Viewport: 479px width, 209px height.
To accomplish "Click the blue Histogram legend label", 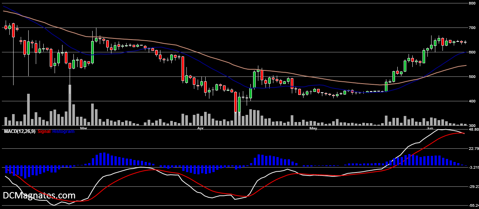I will (x=63, y=131).
